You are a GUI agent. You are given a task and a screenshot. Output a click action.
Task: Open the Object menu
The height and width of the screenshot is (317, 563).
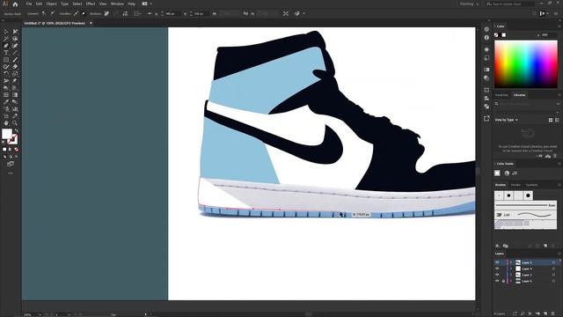[x=51, y=4]
